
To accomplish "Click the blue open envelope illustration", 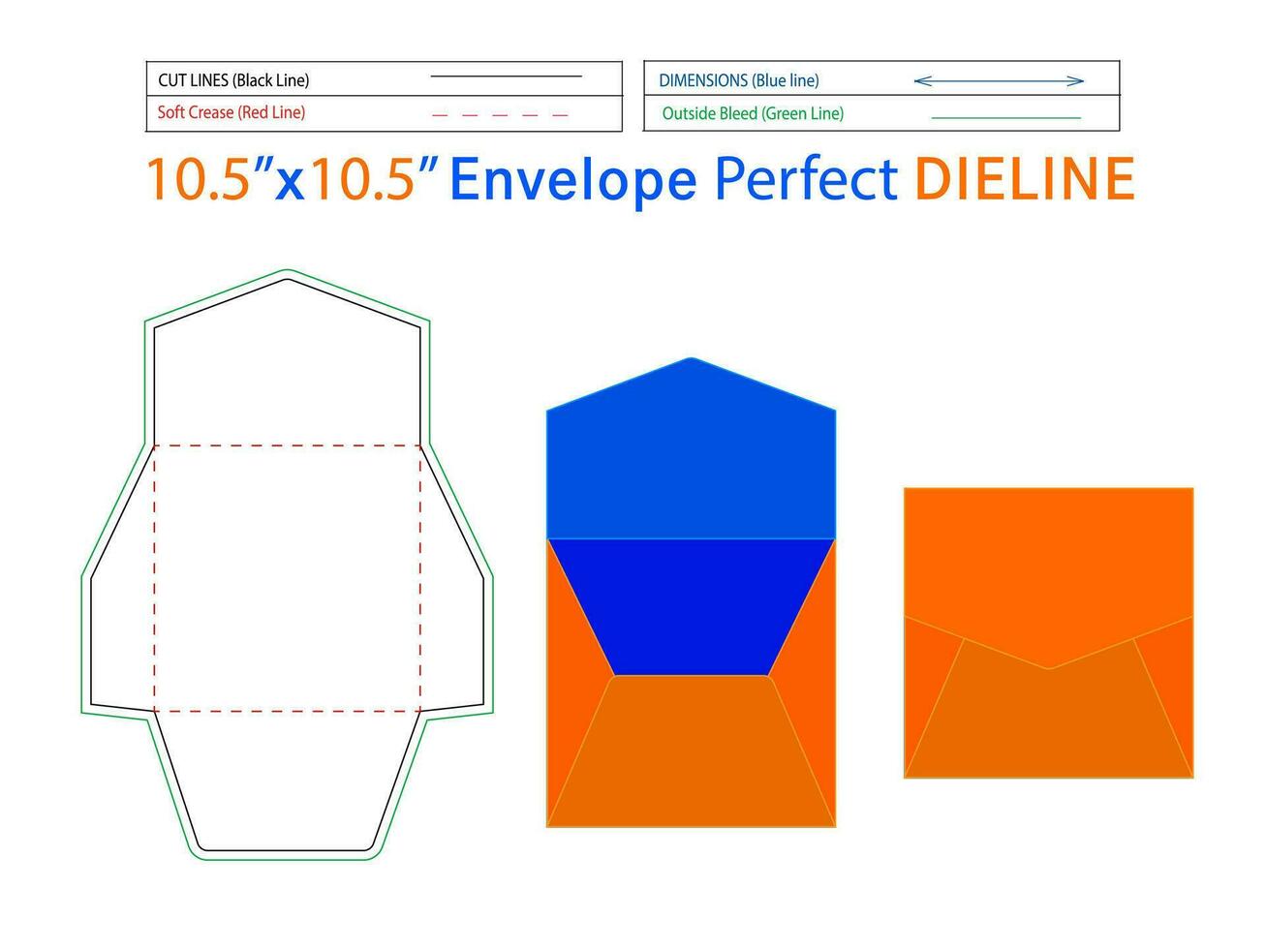I will point(692,591).
